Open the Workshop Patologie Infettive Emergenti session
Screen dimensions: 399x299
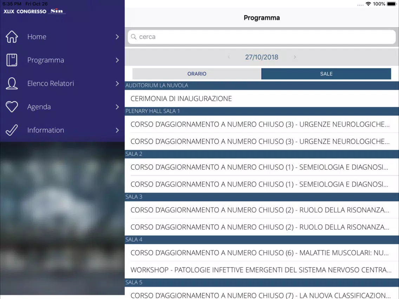coord(262,270)
